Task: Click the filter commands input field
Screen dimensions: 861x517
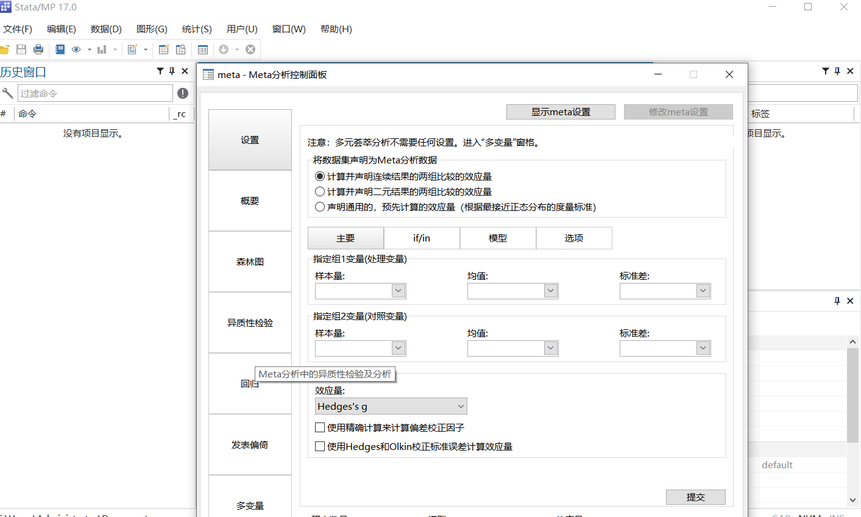Action: click(95, 93)
